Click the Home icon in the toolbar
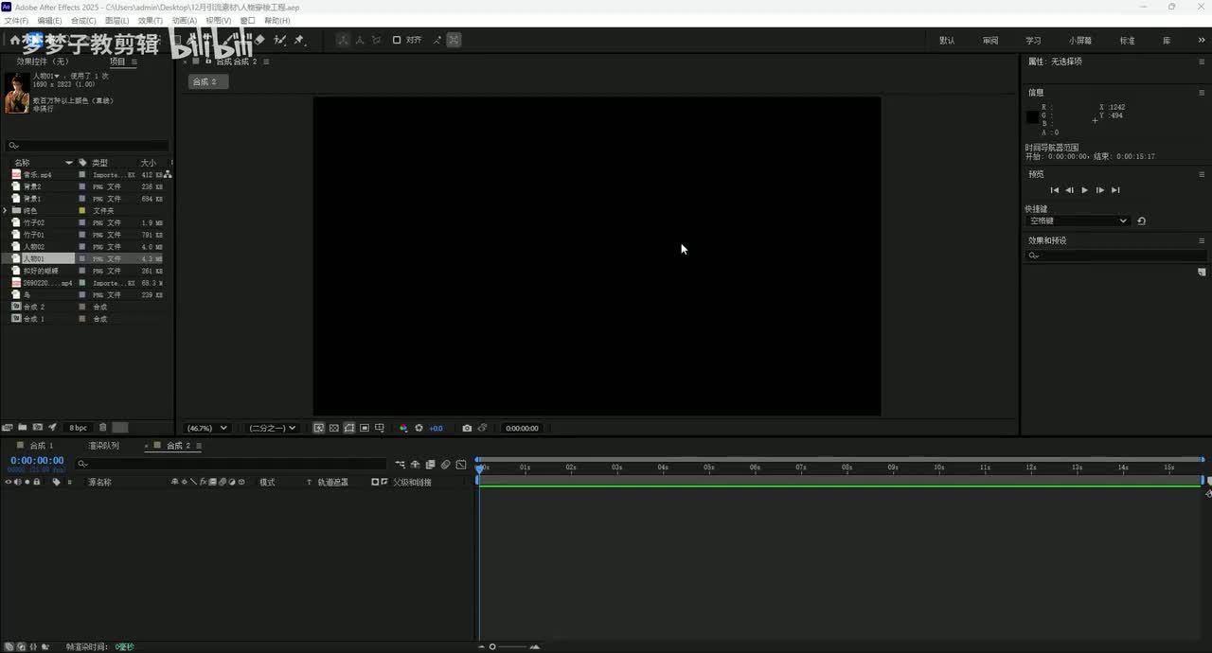The height and width of the screenshot is (653, 1212). 15,40
